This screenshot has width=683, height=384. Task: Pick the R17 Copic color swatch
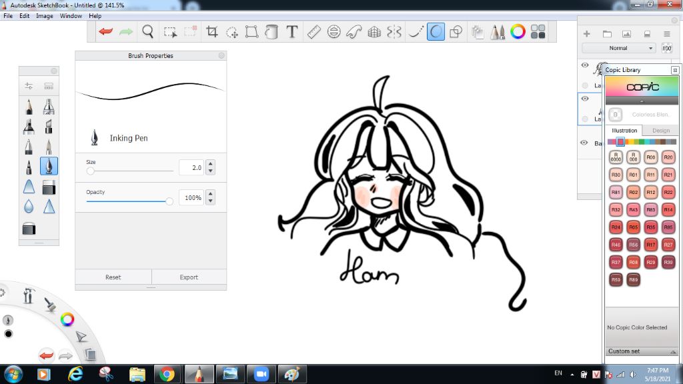(651, 245)
